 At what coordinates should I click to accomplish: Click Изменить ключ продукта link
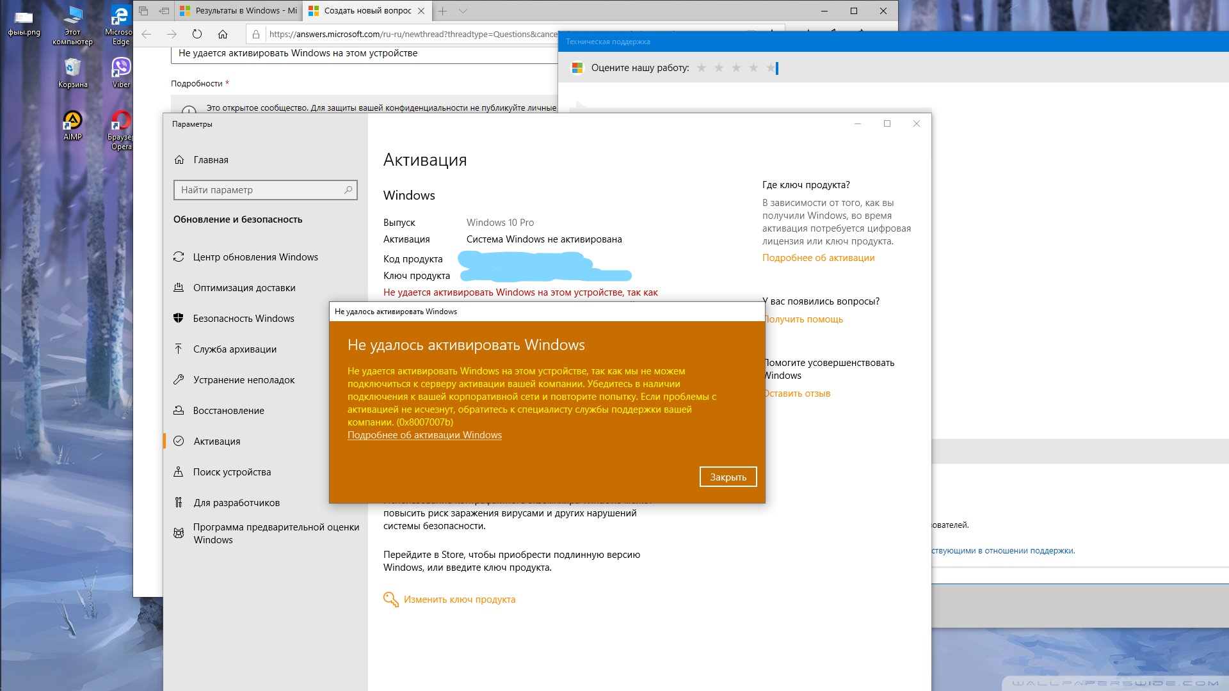(x=460, y=600)
